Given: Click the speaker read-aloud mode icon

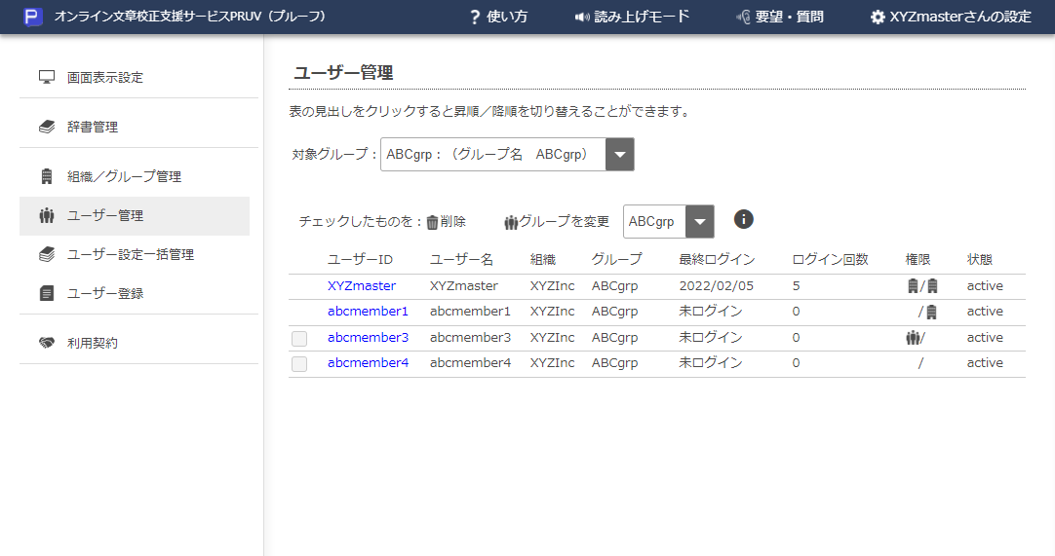Looking at the screenshot, I should click(583, 17).
